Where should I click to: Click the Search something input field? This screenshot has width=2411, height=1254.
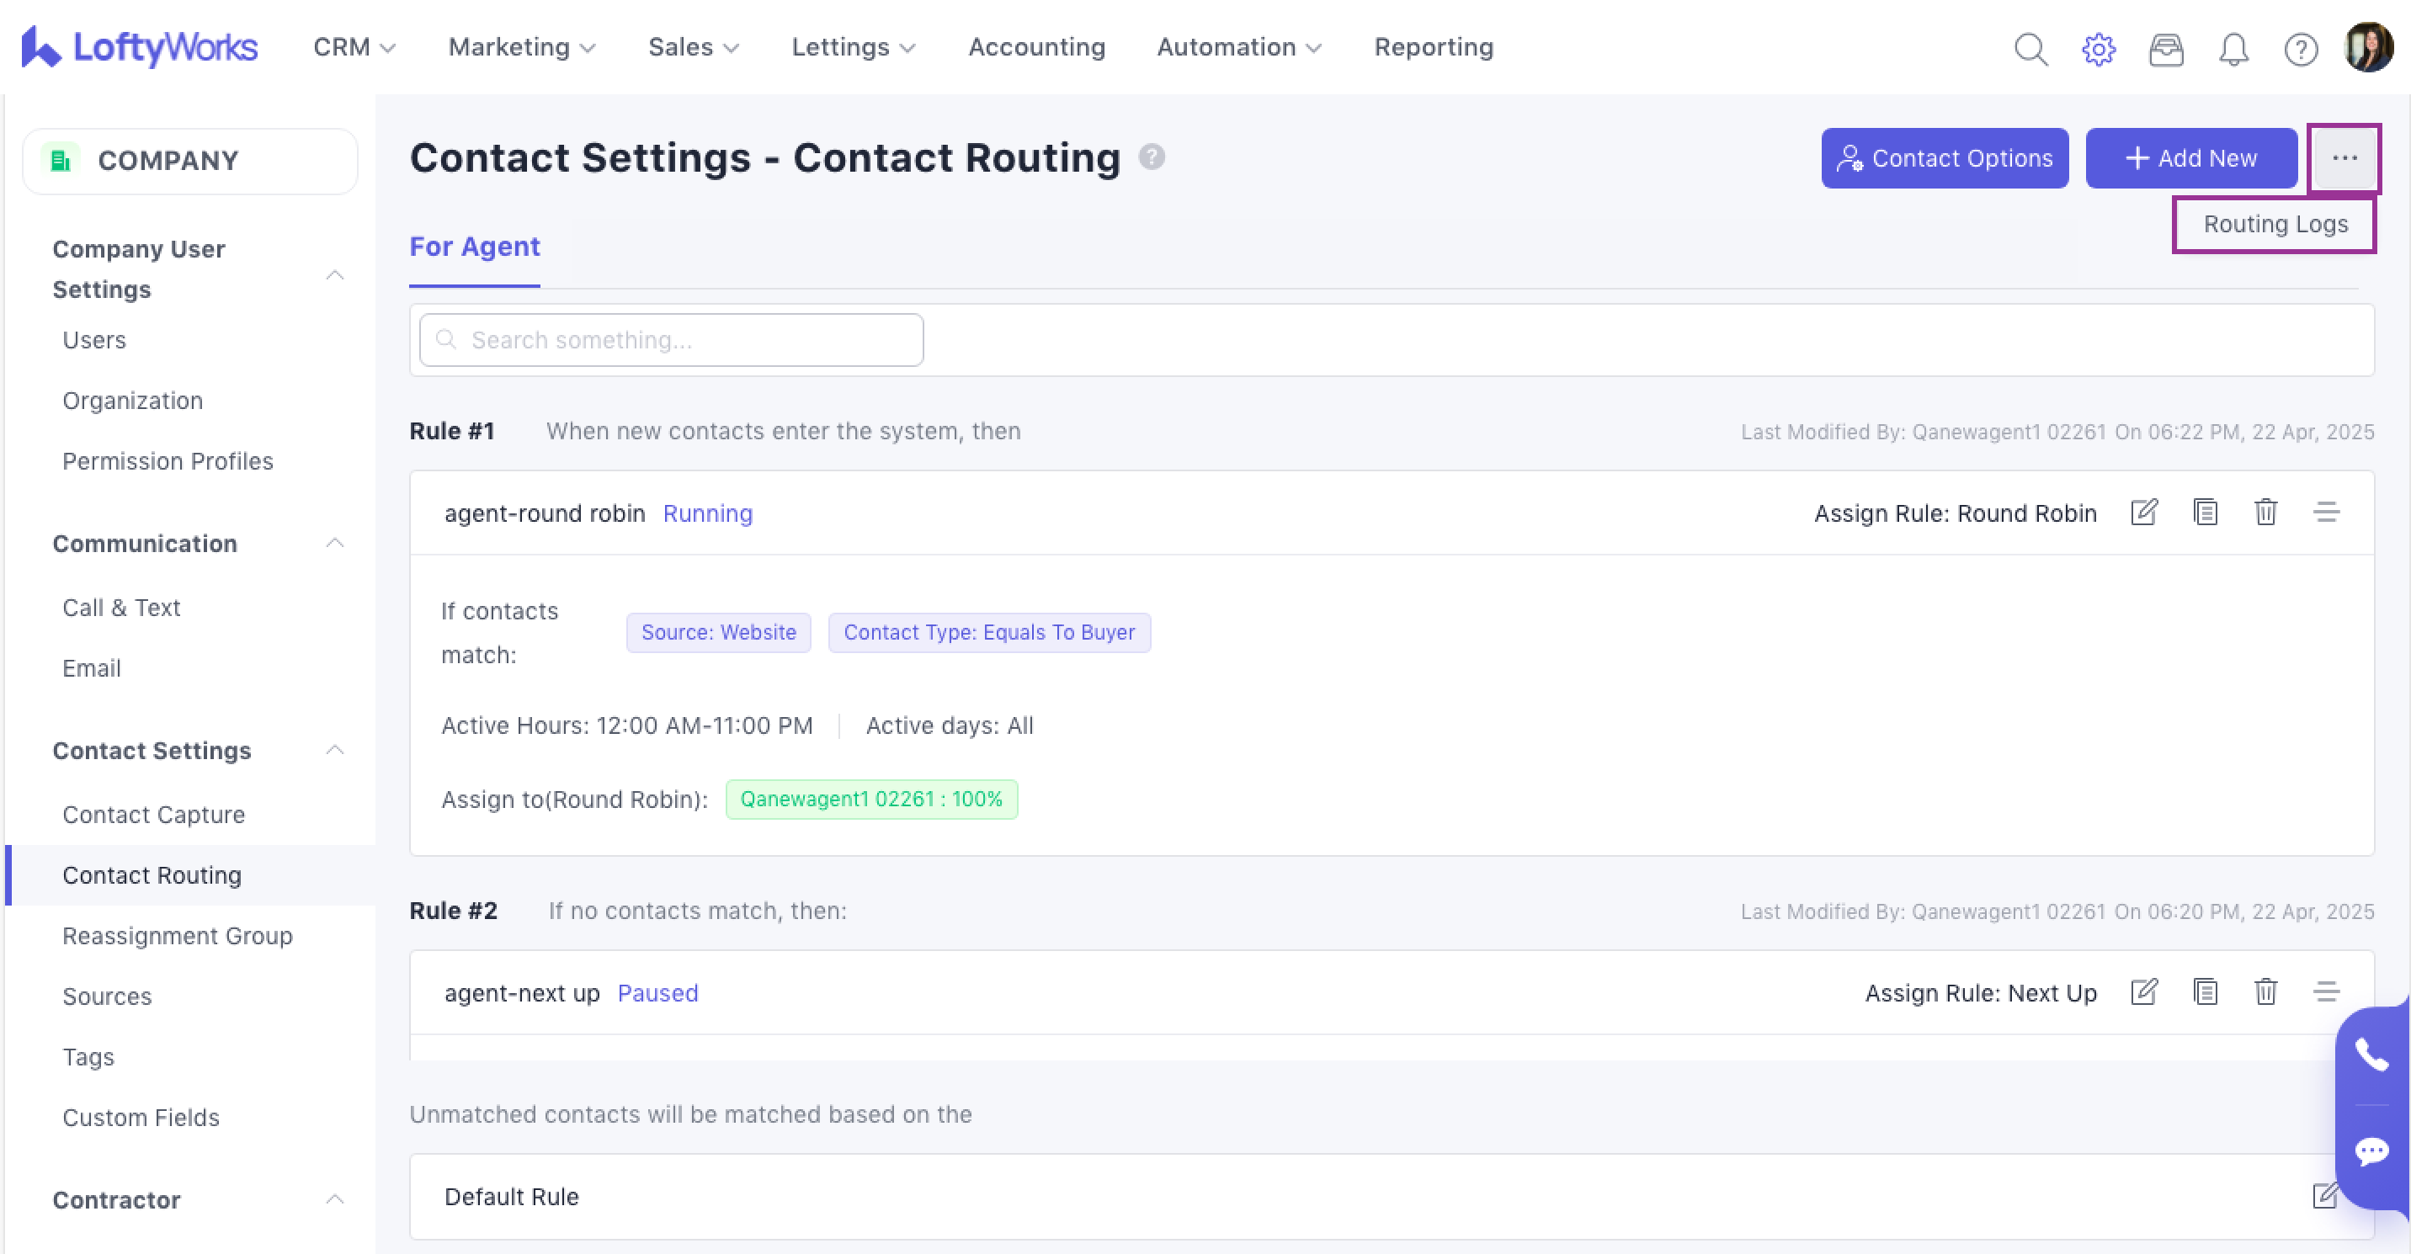tap(671, 340)
